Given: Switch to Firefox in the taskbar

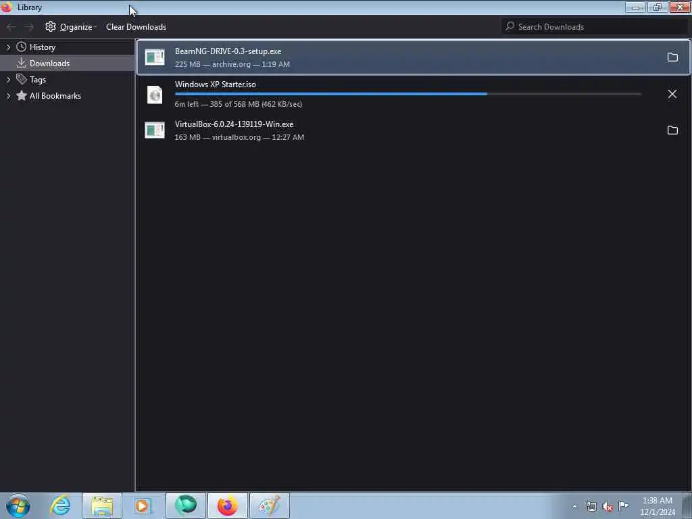Looking at the screenshot, I should 228,505.
